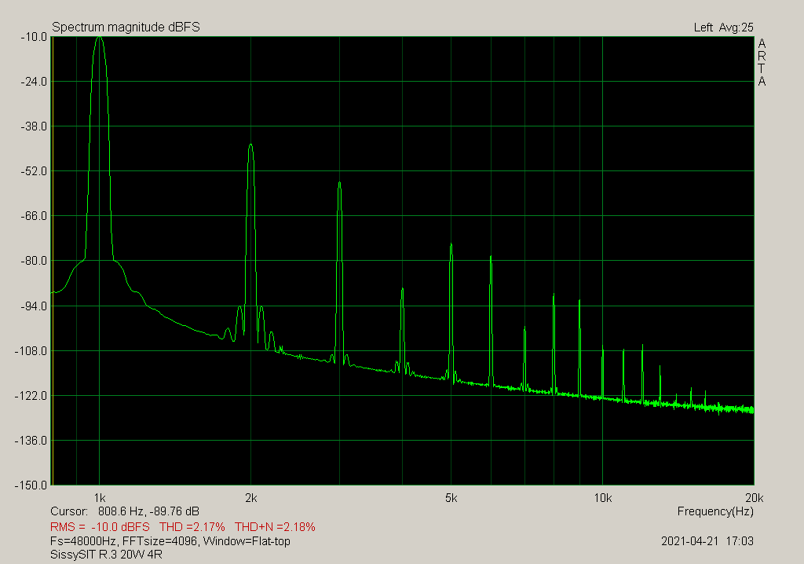The width and height of the screenshot is (804, 564).
Task: Click the 'Frequency(Hz)' axis title
Action: (715, 511)
